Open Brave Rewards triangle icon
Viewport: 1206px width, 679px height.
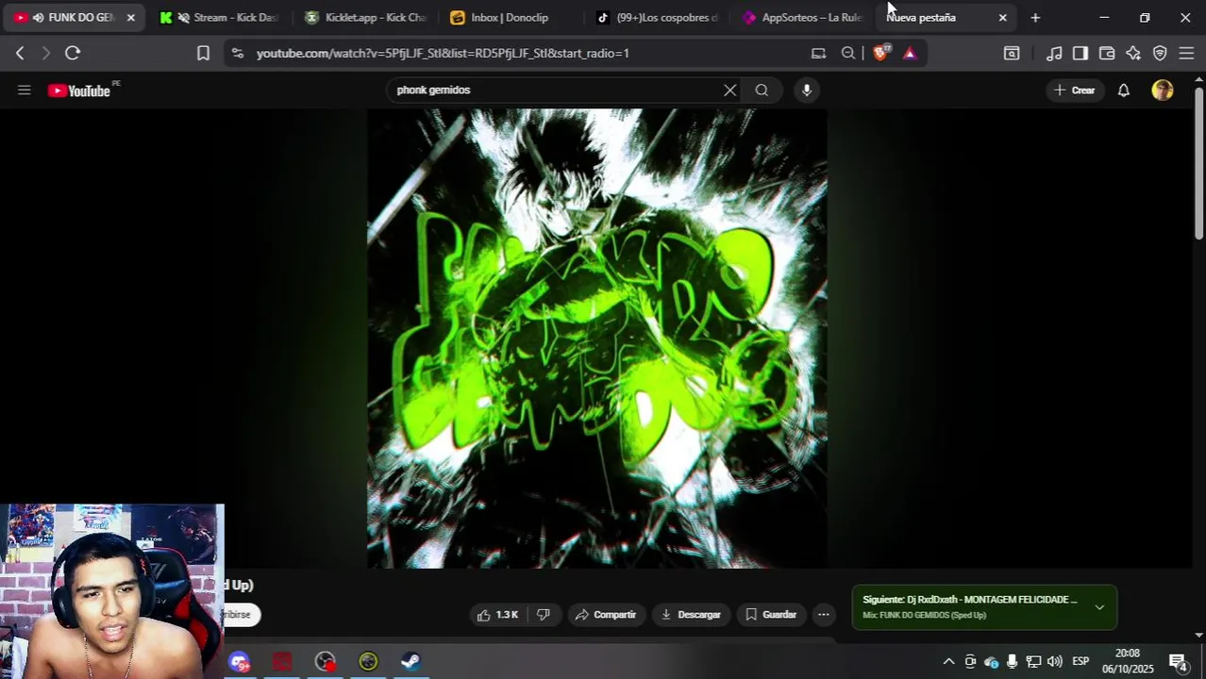910,54
